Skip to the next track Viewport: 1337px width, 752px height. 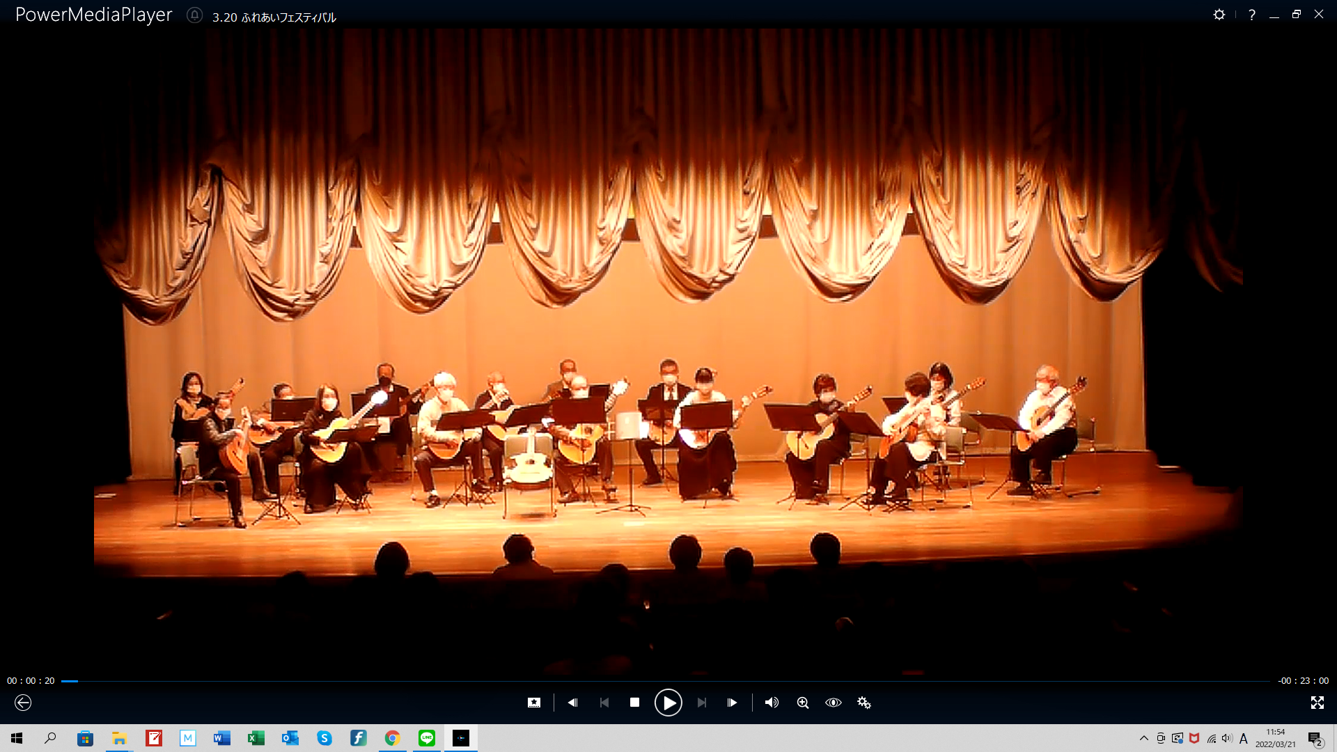pos(702,703)
